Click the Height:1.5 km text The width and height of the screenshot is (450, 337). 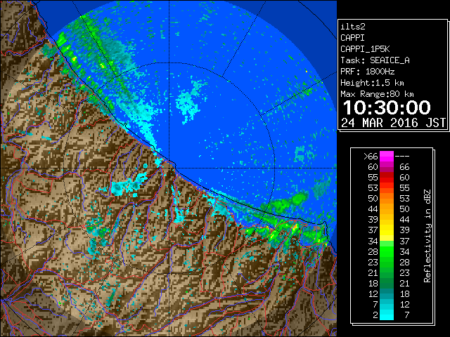click(372, 83)
